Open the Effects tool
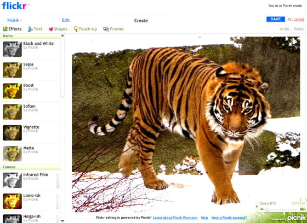The height and width of the screenshot is (223, 307). click(12, 29)
